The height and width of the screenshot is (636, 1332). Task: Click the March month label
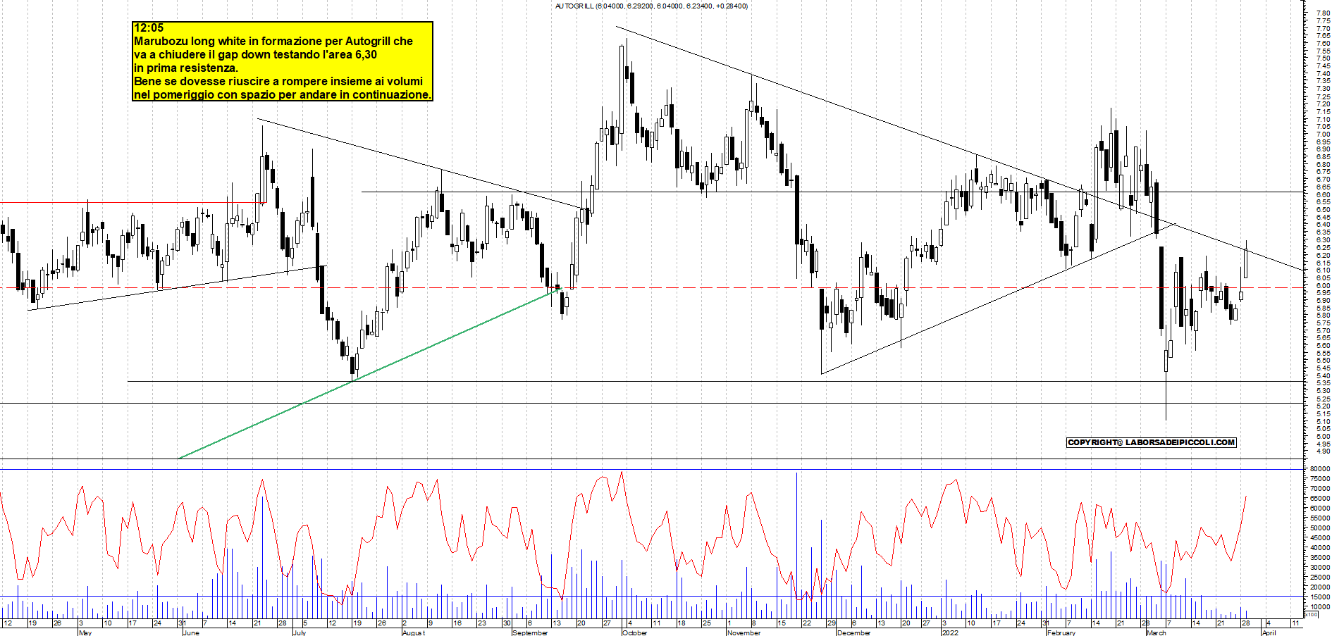pyautogui.click(x=1157, y=632)
